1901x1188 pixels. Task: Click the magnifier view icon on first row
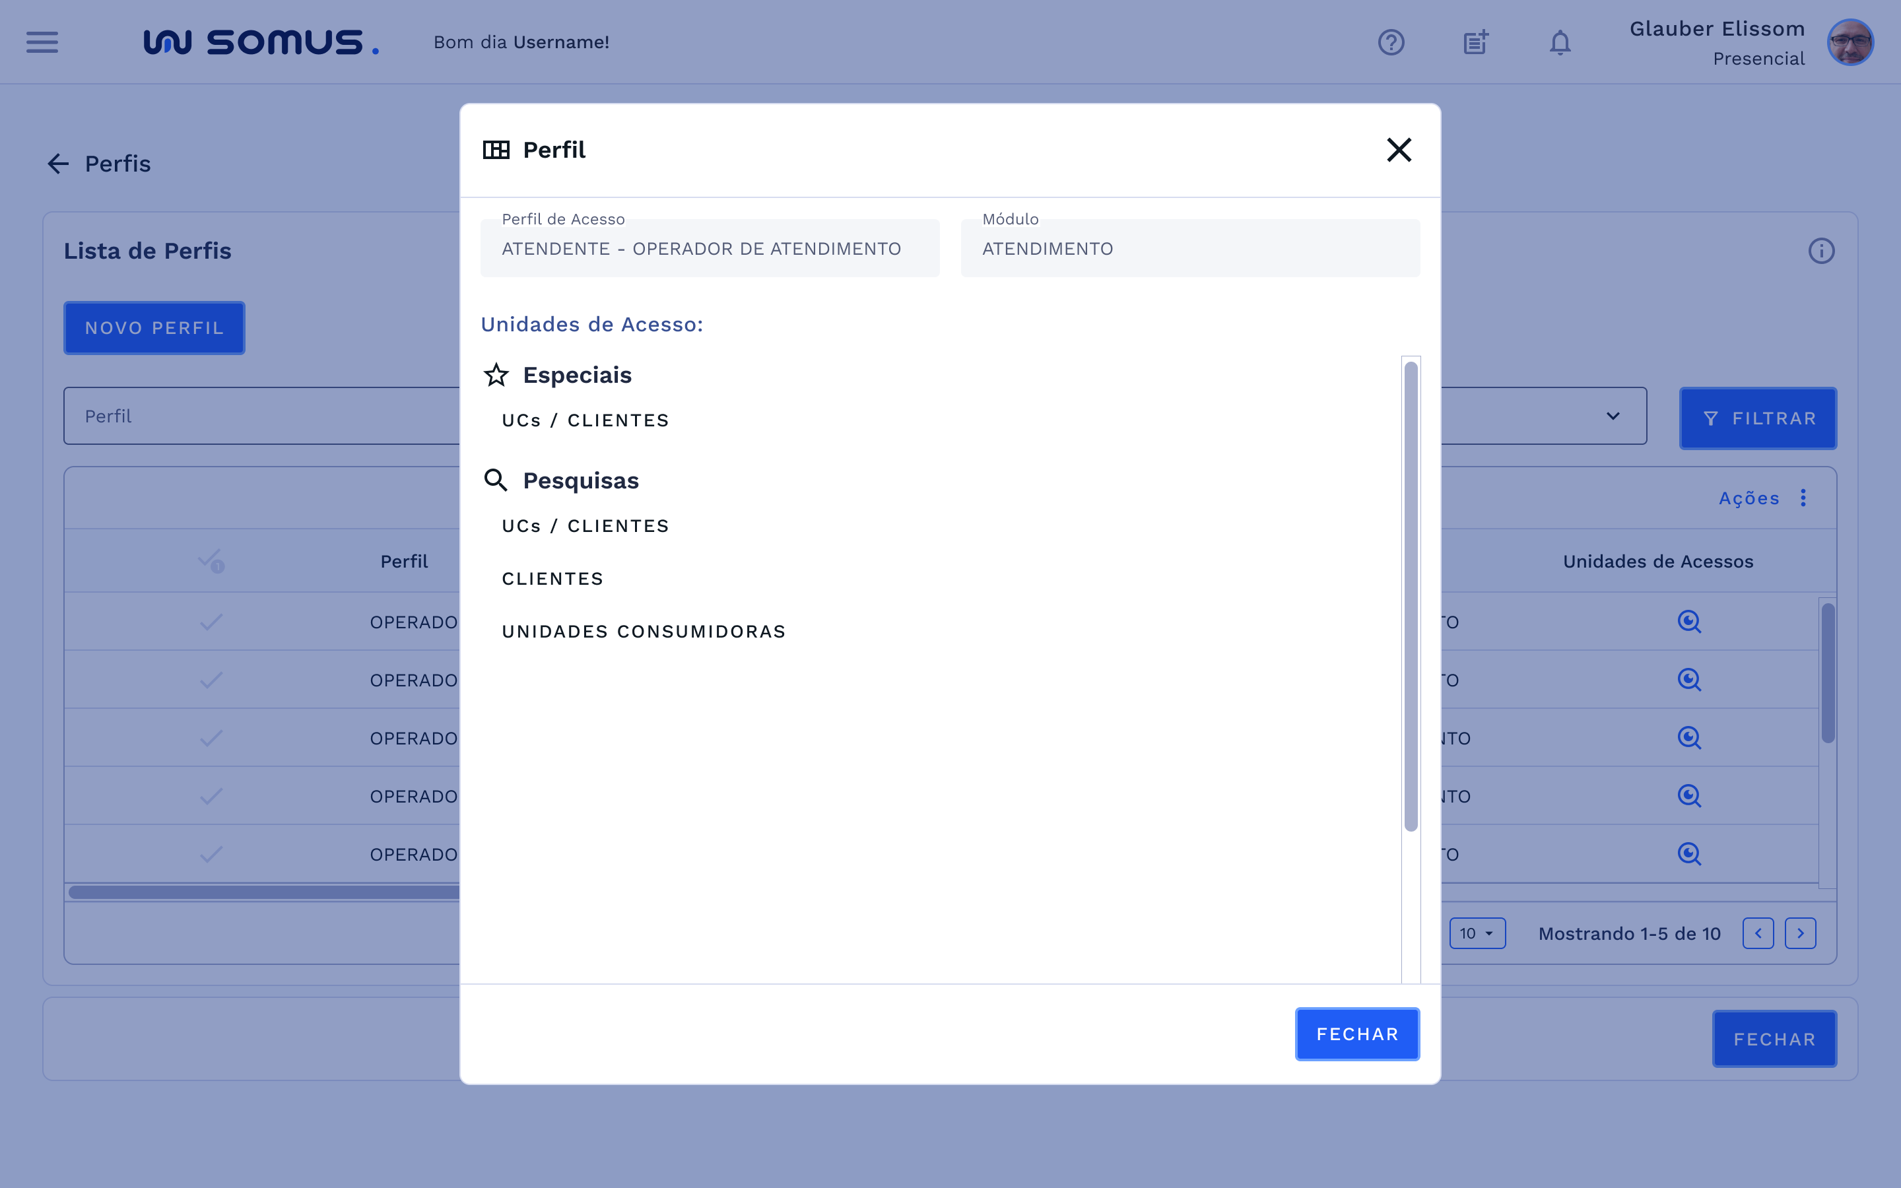[1690, 620]
